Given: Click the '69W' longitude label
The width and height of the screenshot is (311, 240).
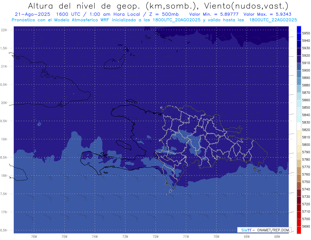Looking at the screenshot, I should [247, 237].
